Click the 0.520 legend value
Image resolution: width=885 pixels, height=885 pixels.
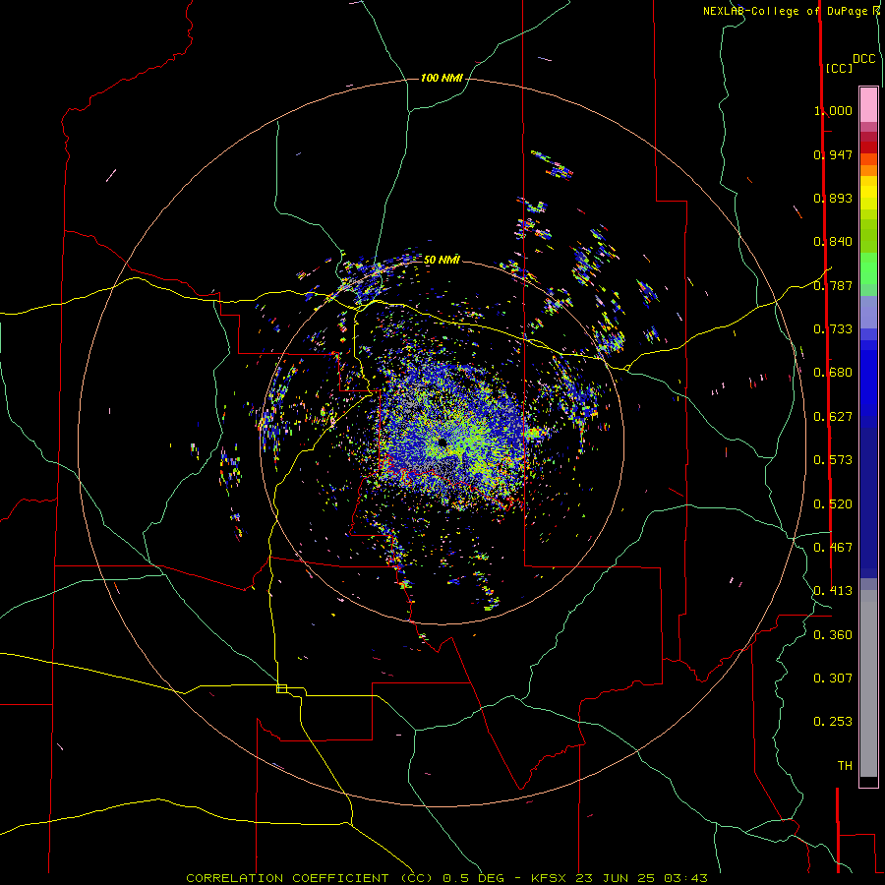[x=833, y=504]
